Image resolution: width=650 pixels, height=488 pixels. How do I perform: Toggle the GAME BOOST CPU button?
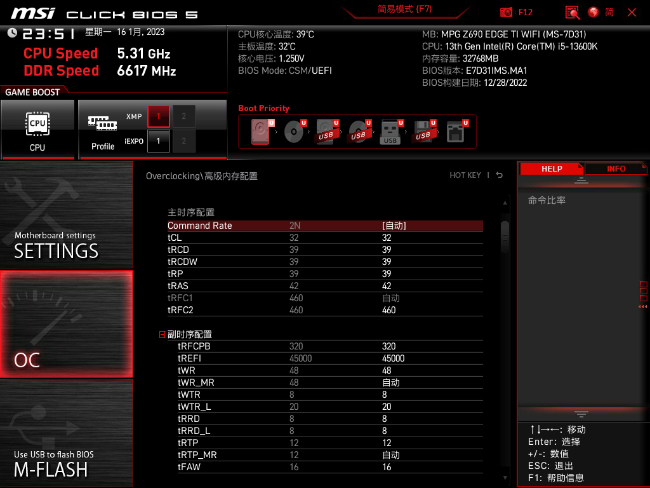37,129
